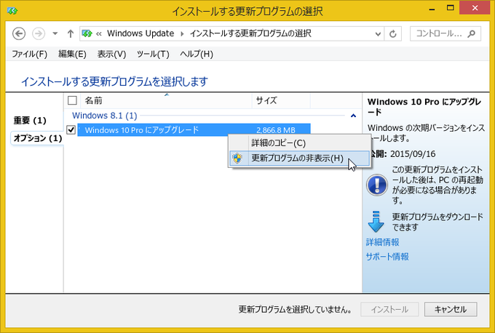Click the blue download arrow icon
The width and height of the screenshot is (495, 333).
coord(376,222)
